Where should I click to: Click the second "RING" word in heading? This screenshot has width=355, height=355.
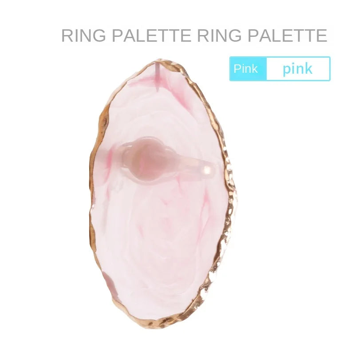coord(219,35)
